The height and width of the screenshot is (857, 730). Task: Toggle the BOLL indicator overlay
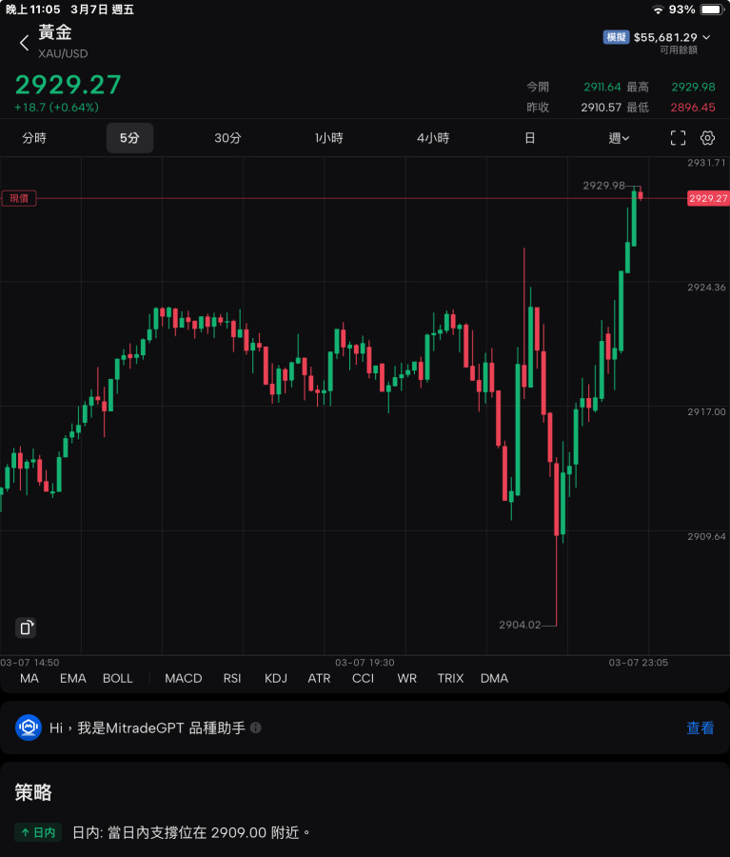pyautogui.click(x=118, y=678)
